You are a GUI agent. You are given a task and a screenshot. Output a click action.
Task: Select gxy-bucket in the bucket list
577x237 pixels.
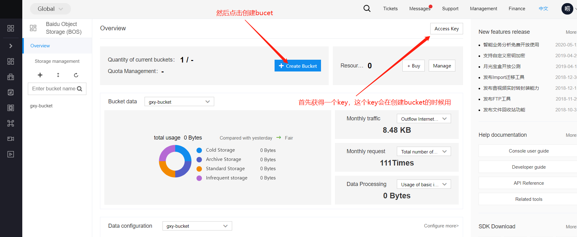(41, 106)
